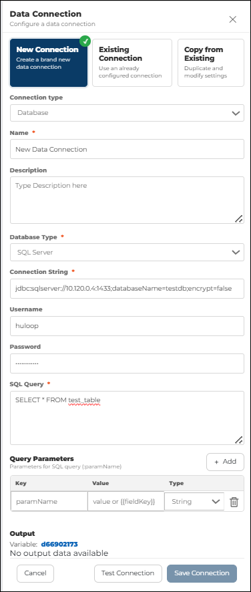Click the SQL Query resize handle
This screenshot has height=592, width=251.
pos(238,440)
